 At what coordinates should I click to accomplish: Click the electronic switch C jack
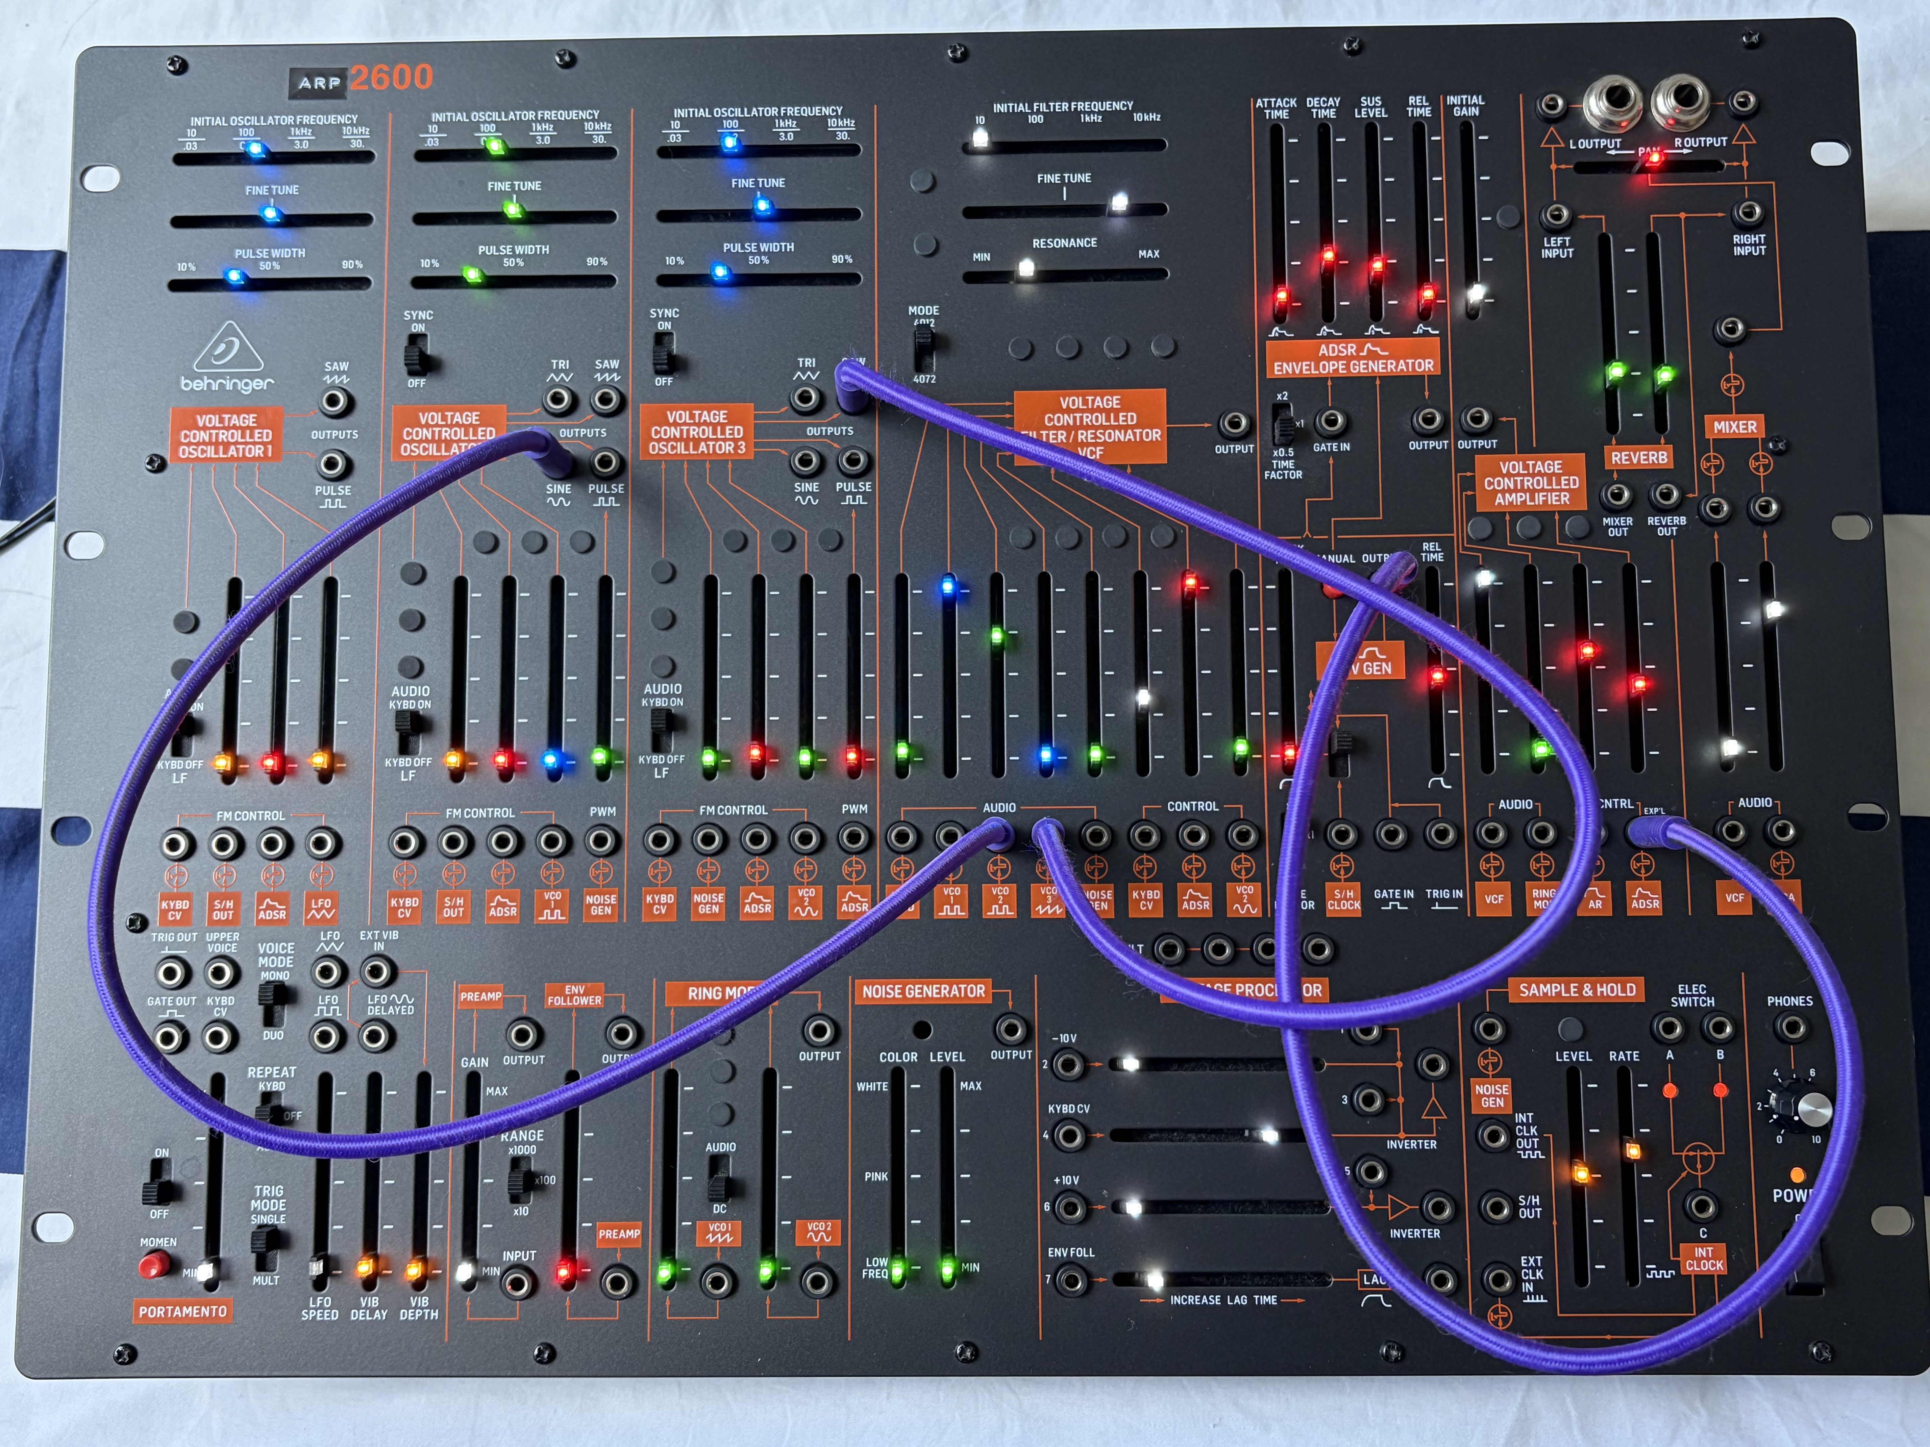click(x=1701, y=1206)
